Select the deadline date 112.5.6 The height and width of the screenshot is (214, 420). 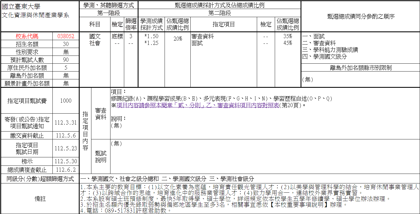[66, 135]
